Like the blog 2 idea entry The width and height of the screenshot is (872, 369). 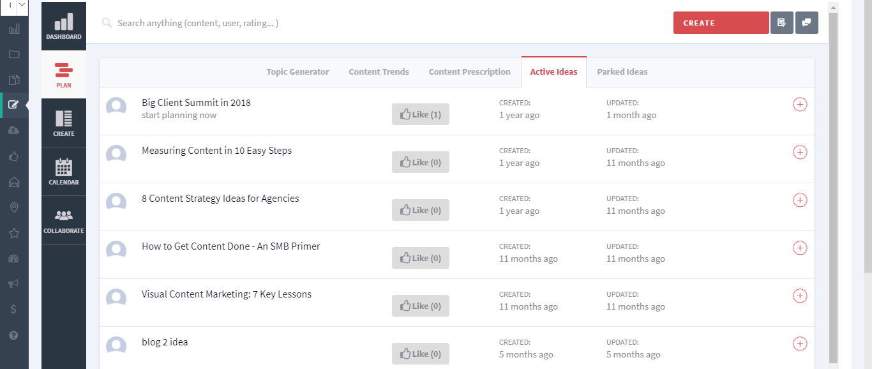[420, 354]
